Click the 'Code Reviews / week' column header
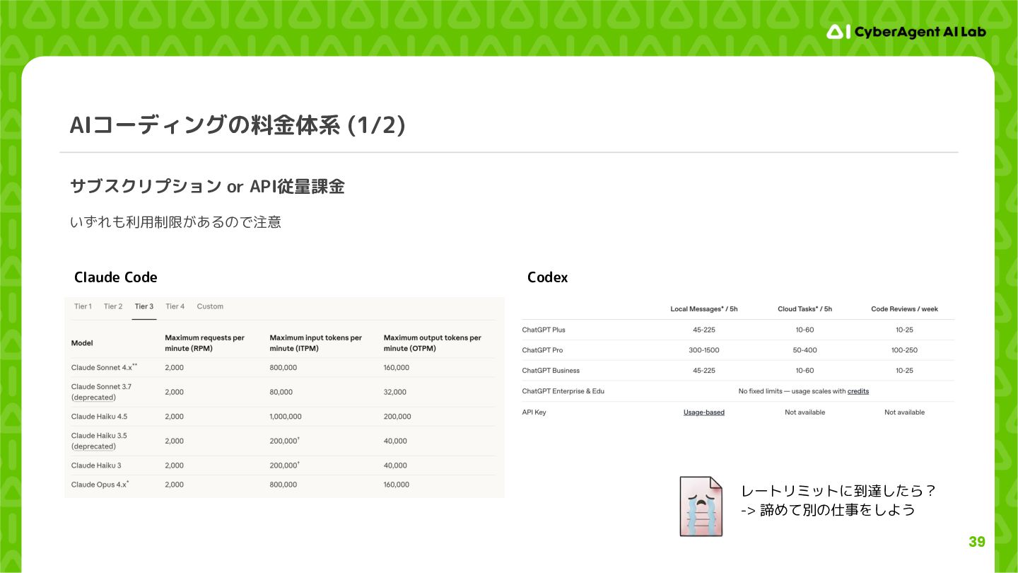Image resolution: width=1018 pixels, height=573 pixels. pos(904,309)
